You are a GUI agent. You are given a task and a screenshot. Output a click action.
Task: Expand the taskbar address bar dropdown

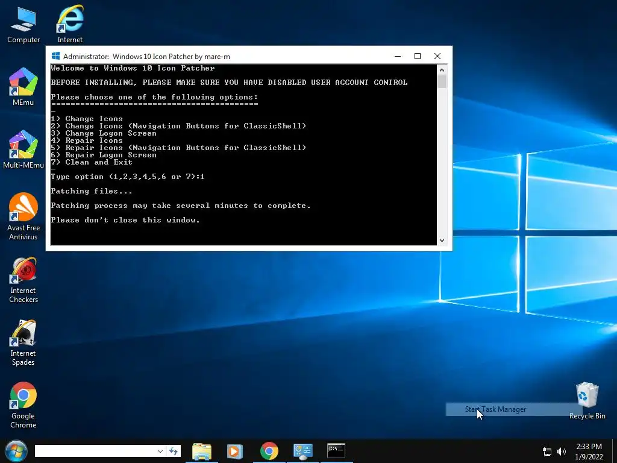click(160, 451)
